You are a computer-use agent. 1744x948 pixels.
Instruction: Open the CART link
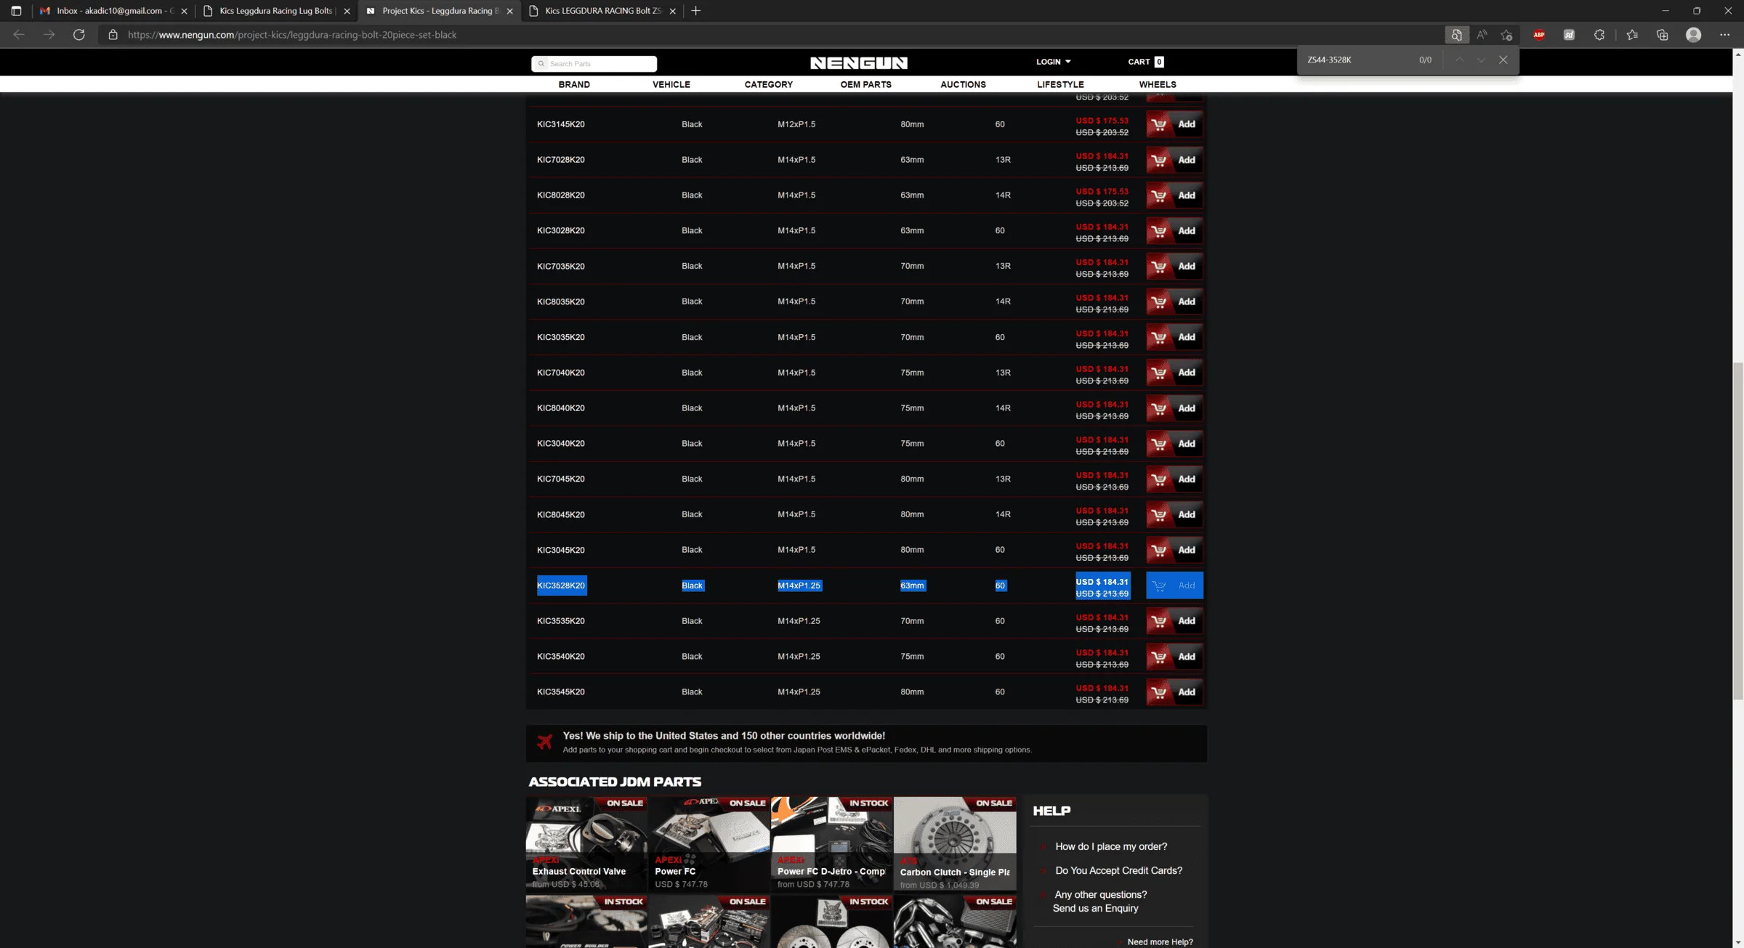[1146, 62]
